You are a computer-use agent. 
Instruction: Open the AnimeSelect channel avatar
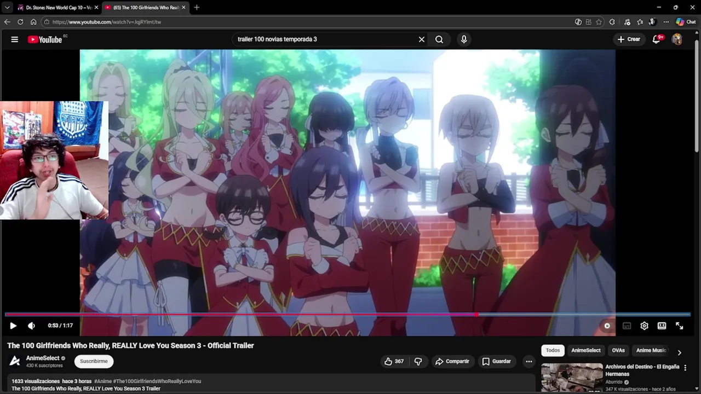pos(15,361)
